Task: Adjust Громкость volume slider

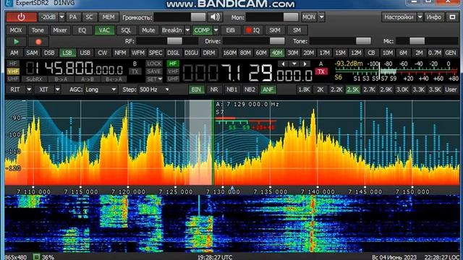Action: [180, 17]
